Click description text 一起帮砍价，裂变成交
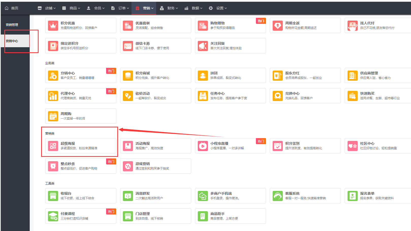This screenshot has width=411, height=231. click(x=151, y=98)
